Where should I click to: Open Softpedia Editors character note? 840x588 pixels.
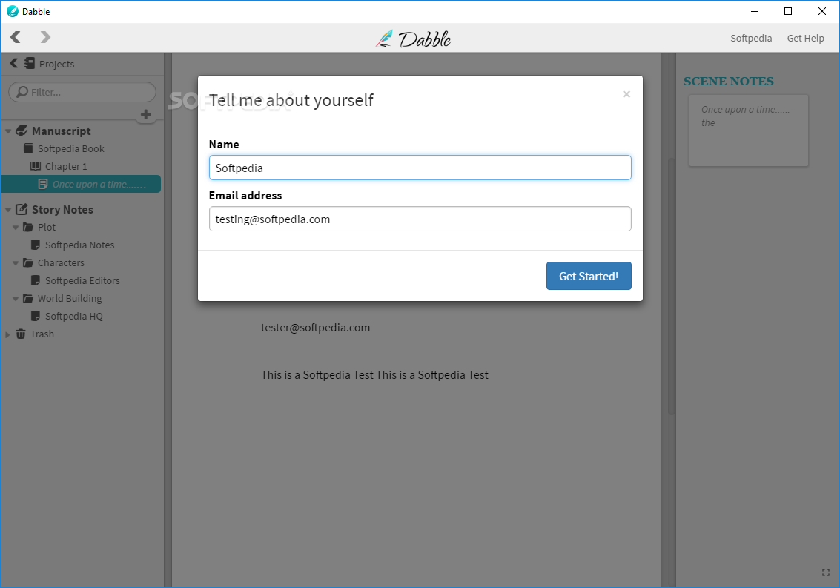[82, 280]
